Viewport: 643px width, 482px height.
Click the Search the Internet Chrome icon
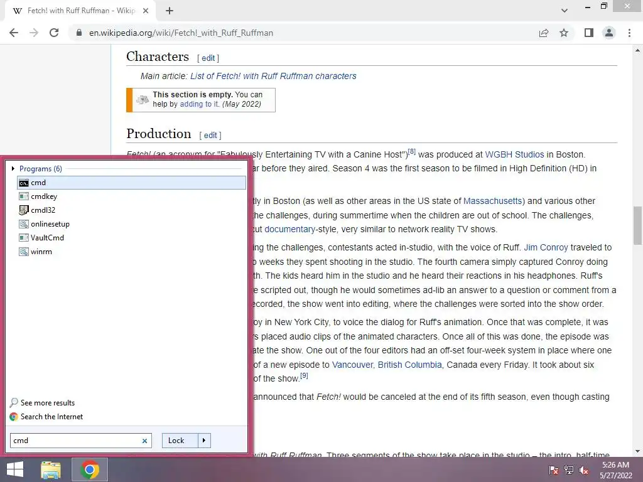click(14, 417)
